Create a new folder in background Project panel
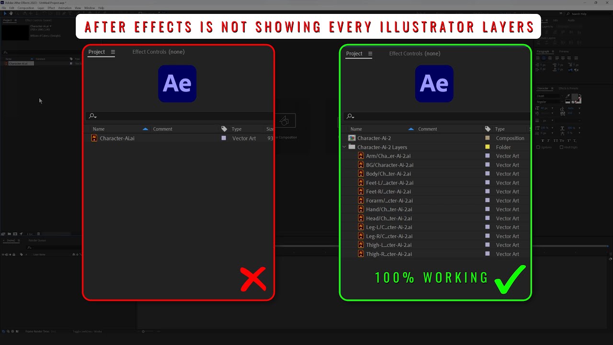This screenshot has height=345, width=613. [x=9, y=234]
